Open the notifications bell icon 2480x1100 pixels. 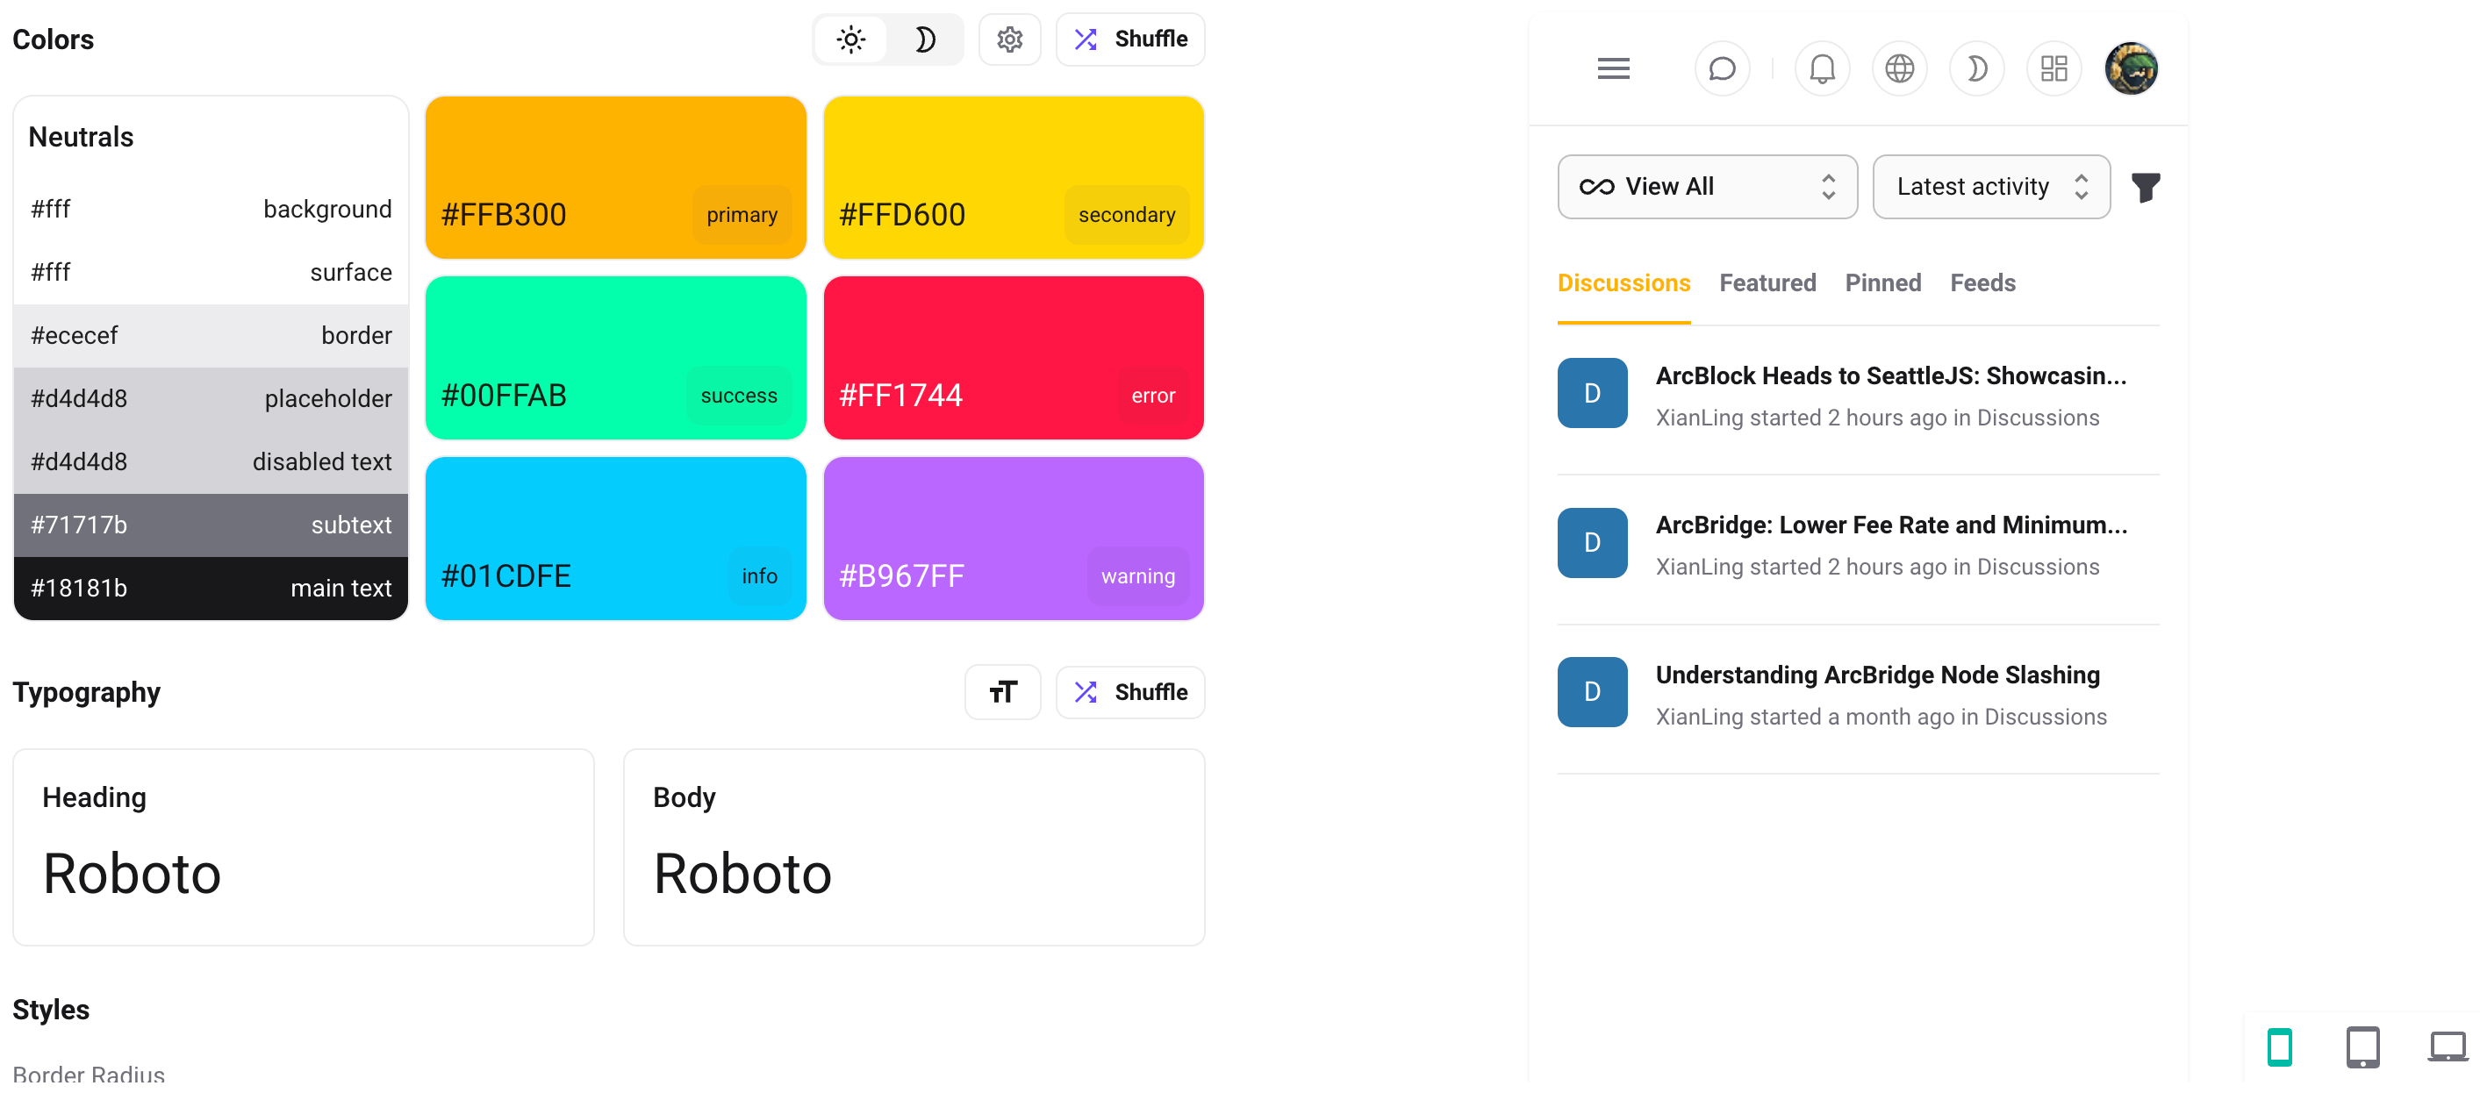pyautogui.click(x=1822, y=69)
